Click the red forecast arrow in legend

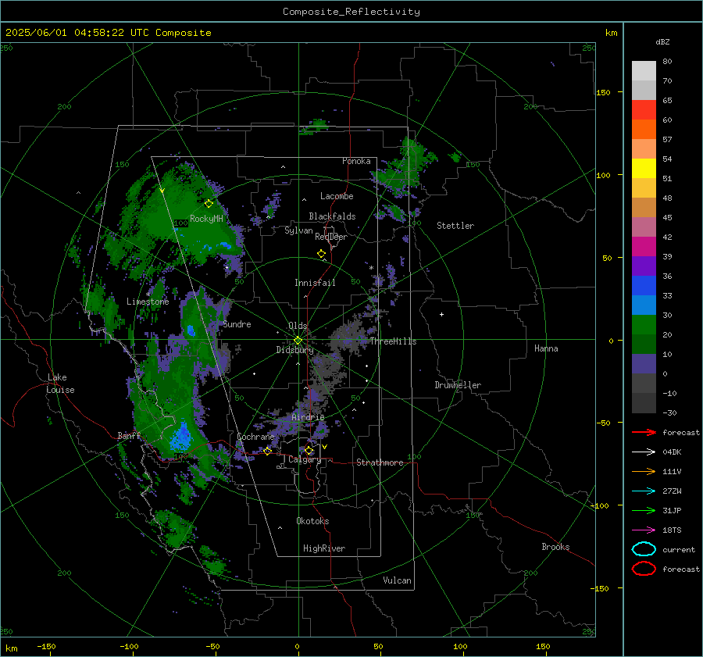(x=644, y=432)
